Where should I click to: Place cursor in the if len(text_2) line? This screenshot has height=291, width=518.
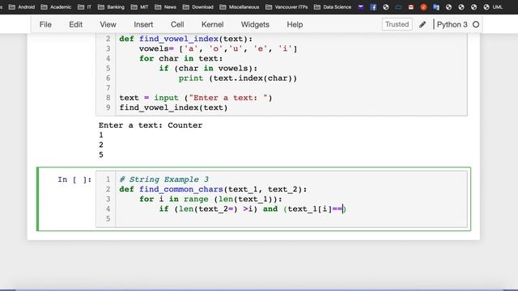point(253,209)
